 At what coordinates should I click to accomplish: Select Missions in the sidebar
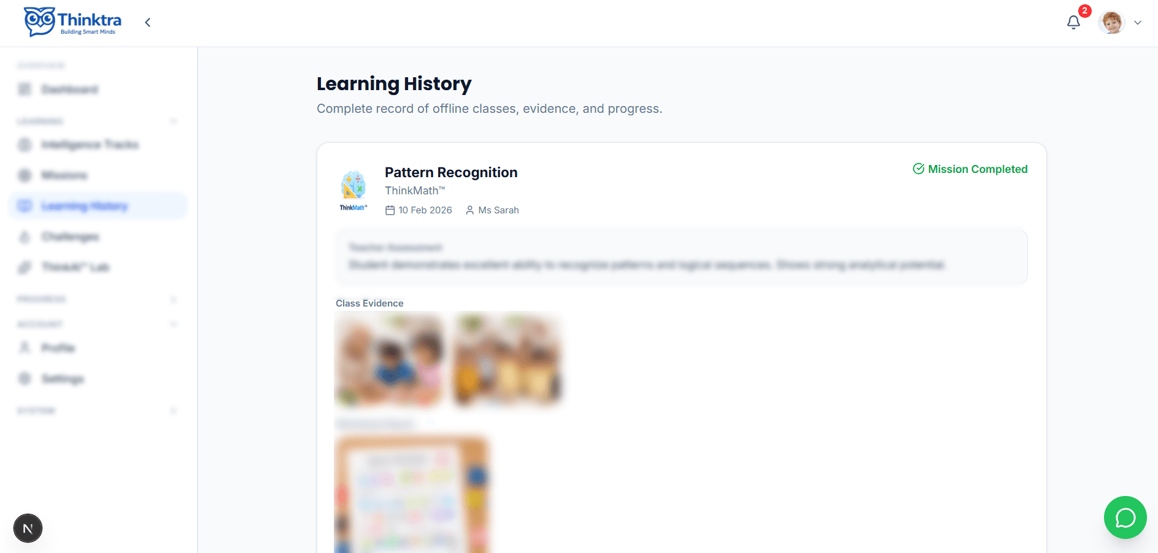[x=64, y=175]
